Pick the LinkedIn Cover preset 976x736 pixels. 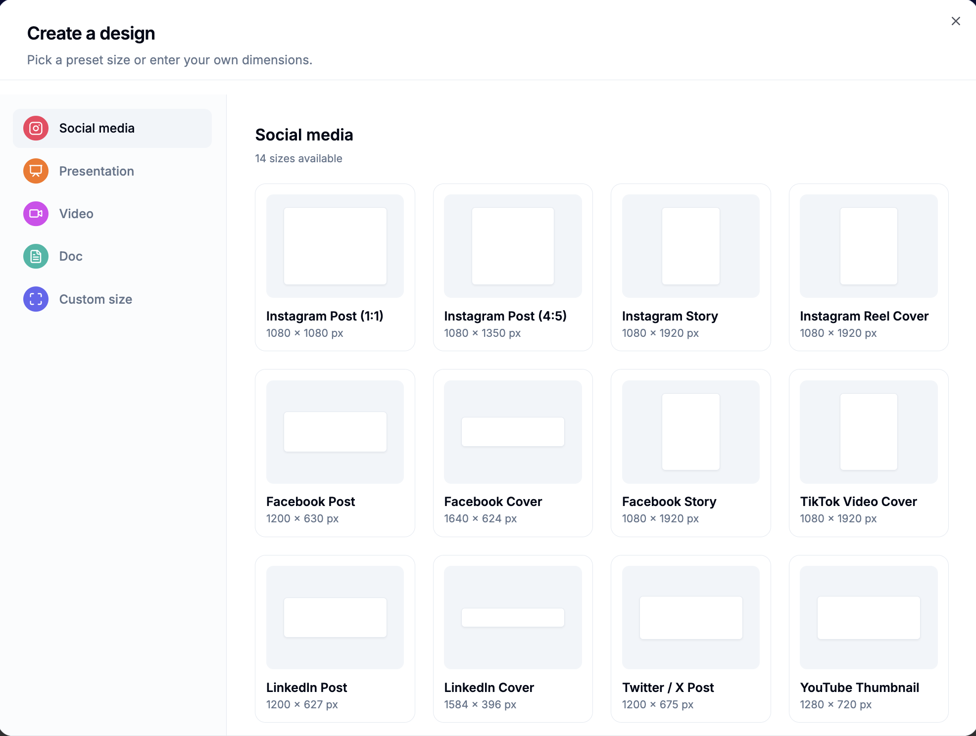513,638
